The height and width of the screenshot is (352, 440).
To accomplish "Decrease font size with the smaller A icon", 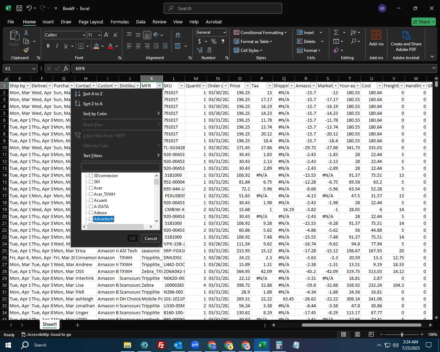I will (x=115, y=35).
